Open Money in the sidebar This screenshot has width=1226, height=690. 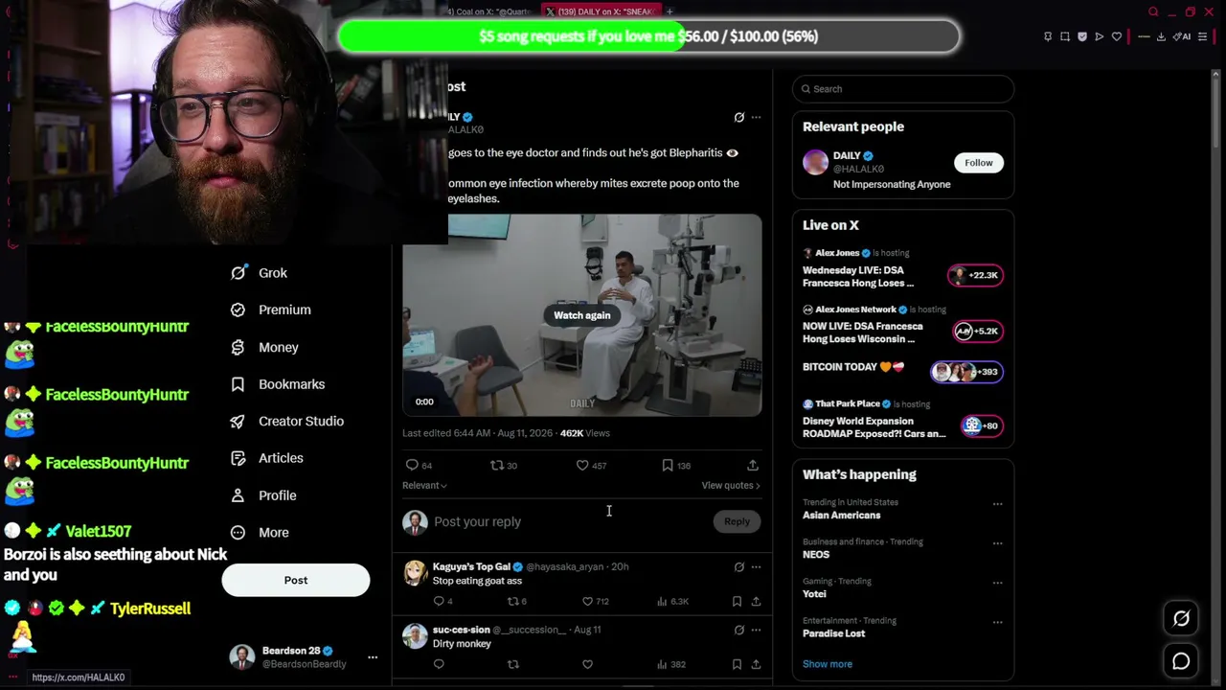pos(264,347)
